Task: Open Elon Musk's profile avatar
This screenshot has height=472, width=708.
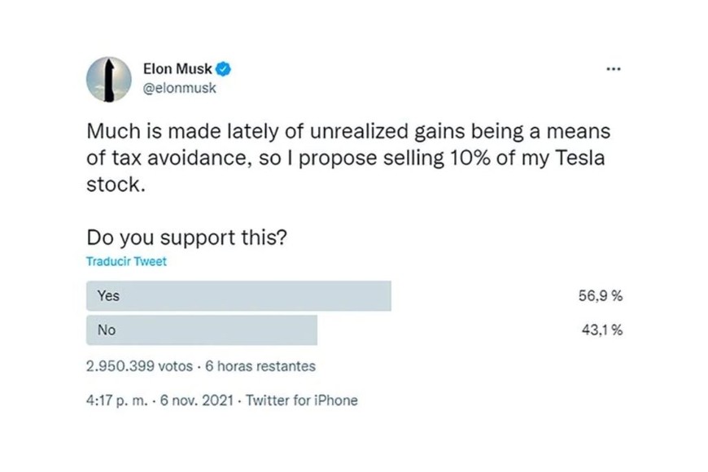Action: pos(108,79)
